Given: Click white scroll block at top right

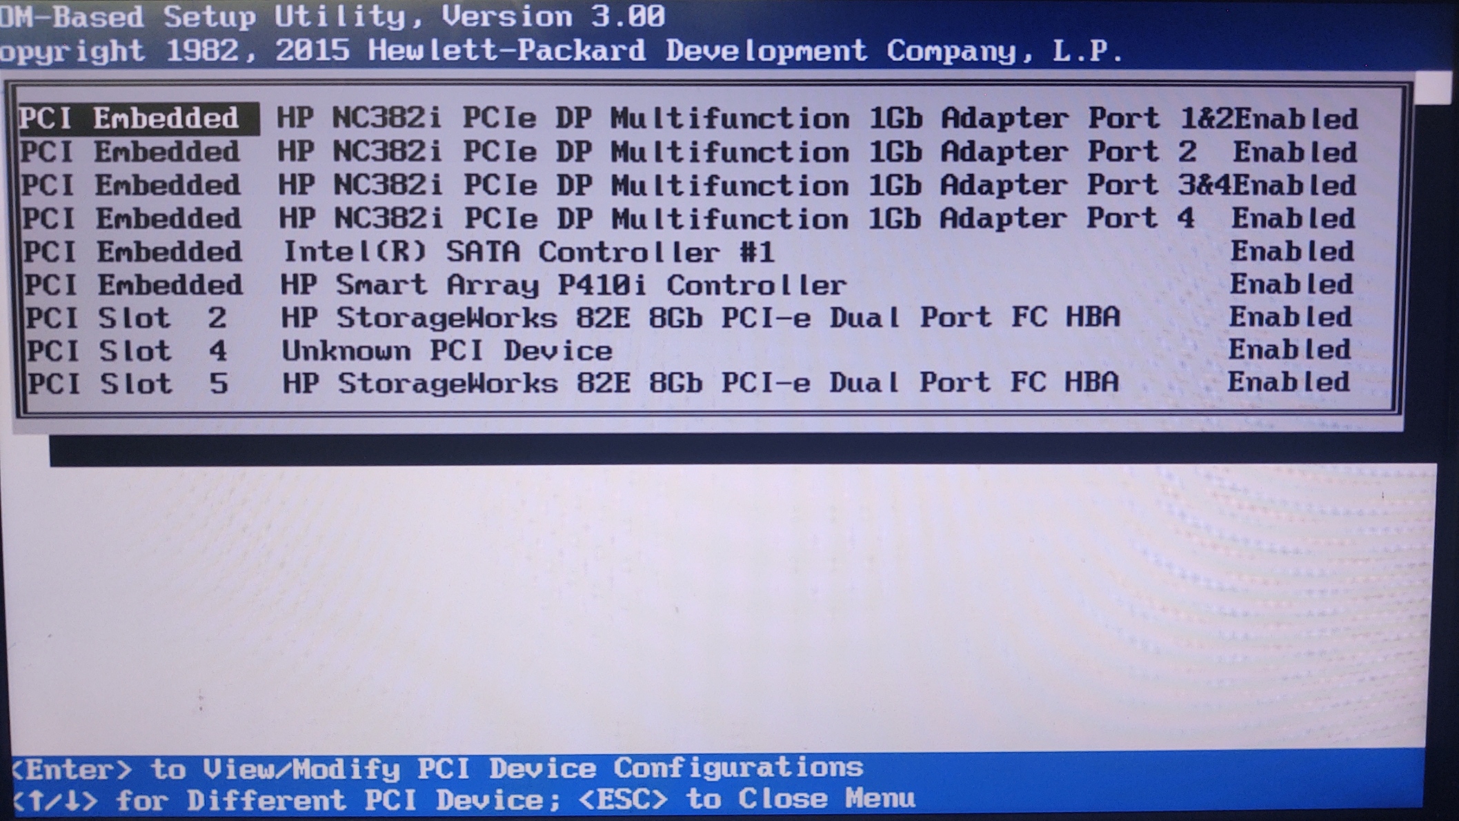Looking at the screenshot, I should coord(1432,88).
